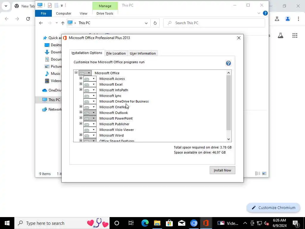305x229 pixels.
Task: Expand the Microsoft PowerPoint node
Action: 81,117
